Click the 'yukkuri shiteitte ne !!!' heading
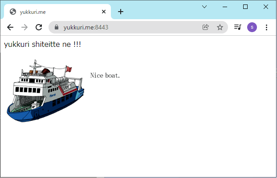The height and width of the screenshot is (178, 277). click(x=42, y=45)
